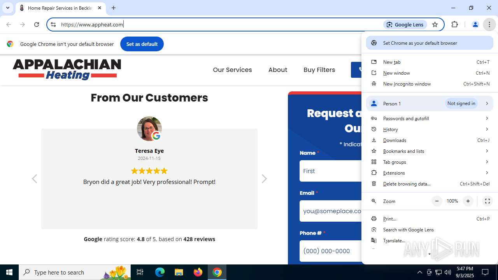This screenshot has height=280, width=498.
Task: Open the Windows Start menu
Action: pos(9,272)
